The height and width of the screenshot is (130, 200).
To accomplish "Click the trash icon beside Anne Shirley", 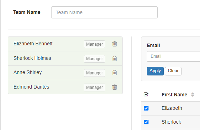I will click(114, 73).
